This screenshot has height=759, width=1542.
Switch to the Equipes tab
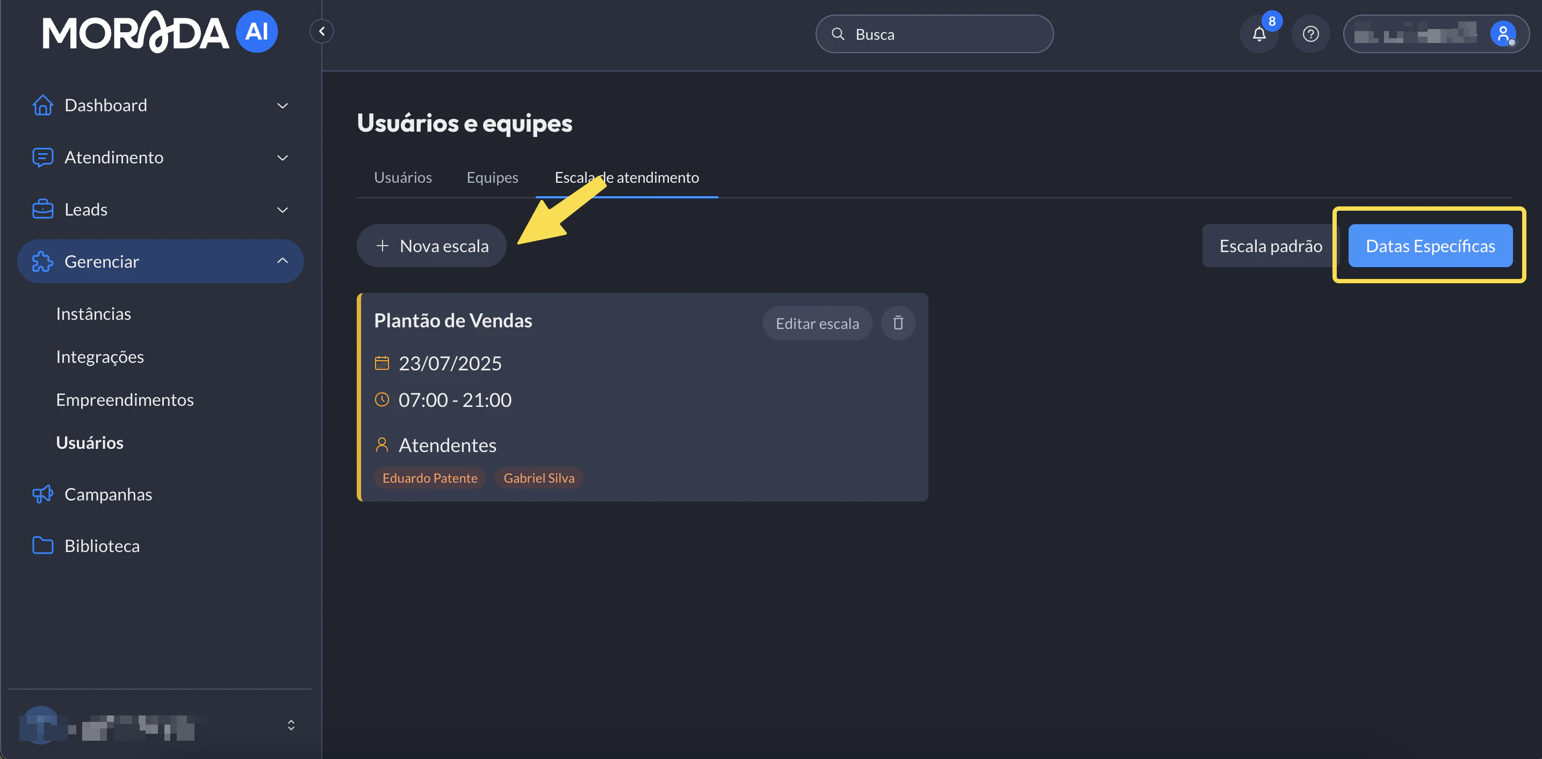pyautogui.click(x=492, y=177)
